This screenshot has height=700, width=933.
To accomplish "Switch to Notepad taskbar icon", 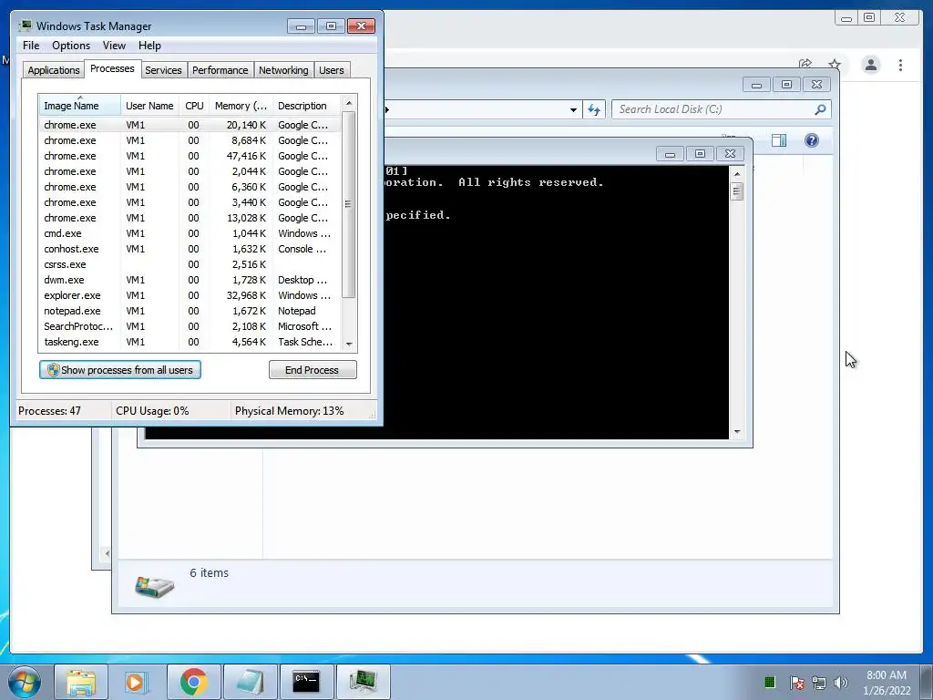I will coord(250,682).
